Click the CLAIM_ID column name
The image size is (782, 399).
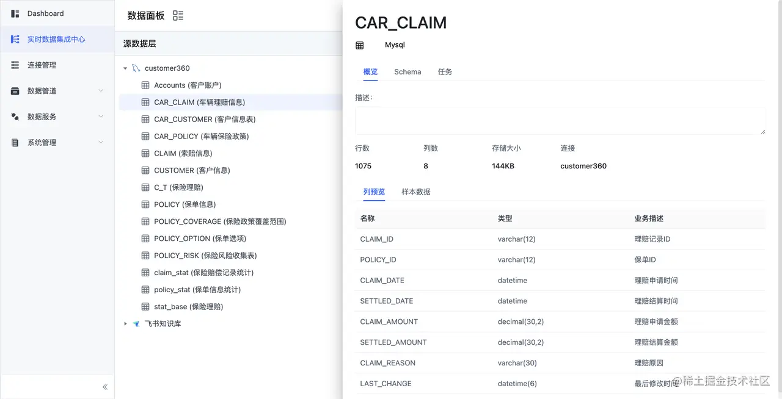pyautogui.click(x=377, y=239)
